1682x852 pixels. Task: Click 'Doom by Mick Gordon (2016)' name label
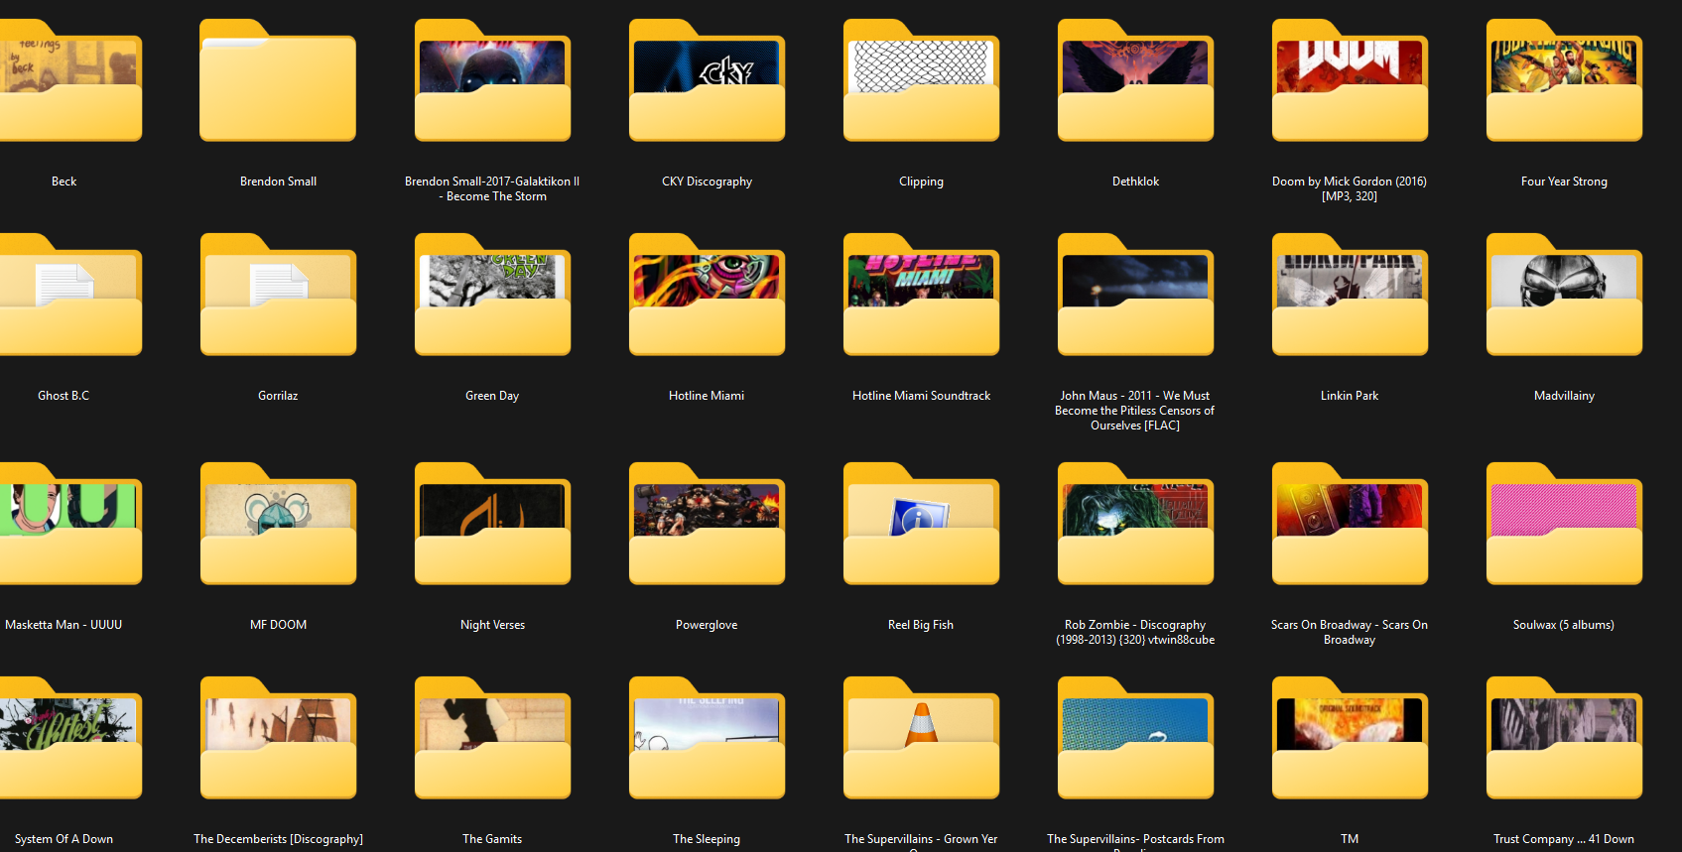tap(1350, 182)
